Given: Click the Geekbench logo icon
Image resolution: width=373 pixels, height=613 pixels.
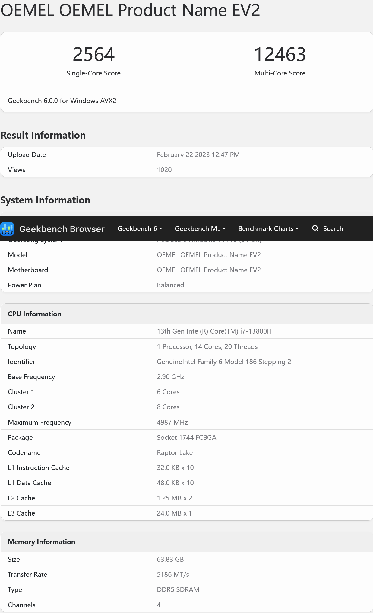Looking at the screenshot, I should pyautogui.click(x=7, y=229).
